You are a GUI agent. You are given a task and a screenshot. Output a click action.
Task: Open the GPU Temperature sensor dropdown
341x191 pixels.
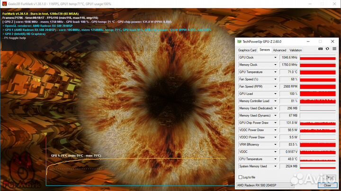[x=275, y=72]
